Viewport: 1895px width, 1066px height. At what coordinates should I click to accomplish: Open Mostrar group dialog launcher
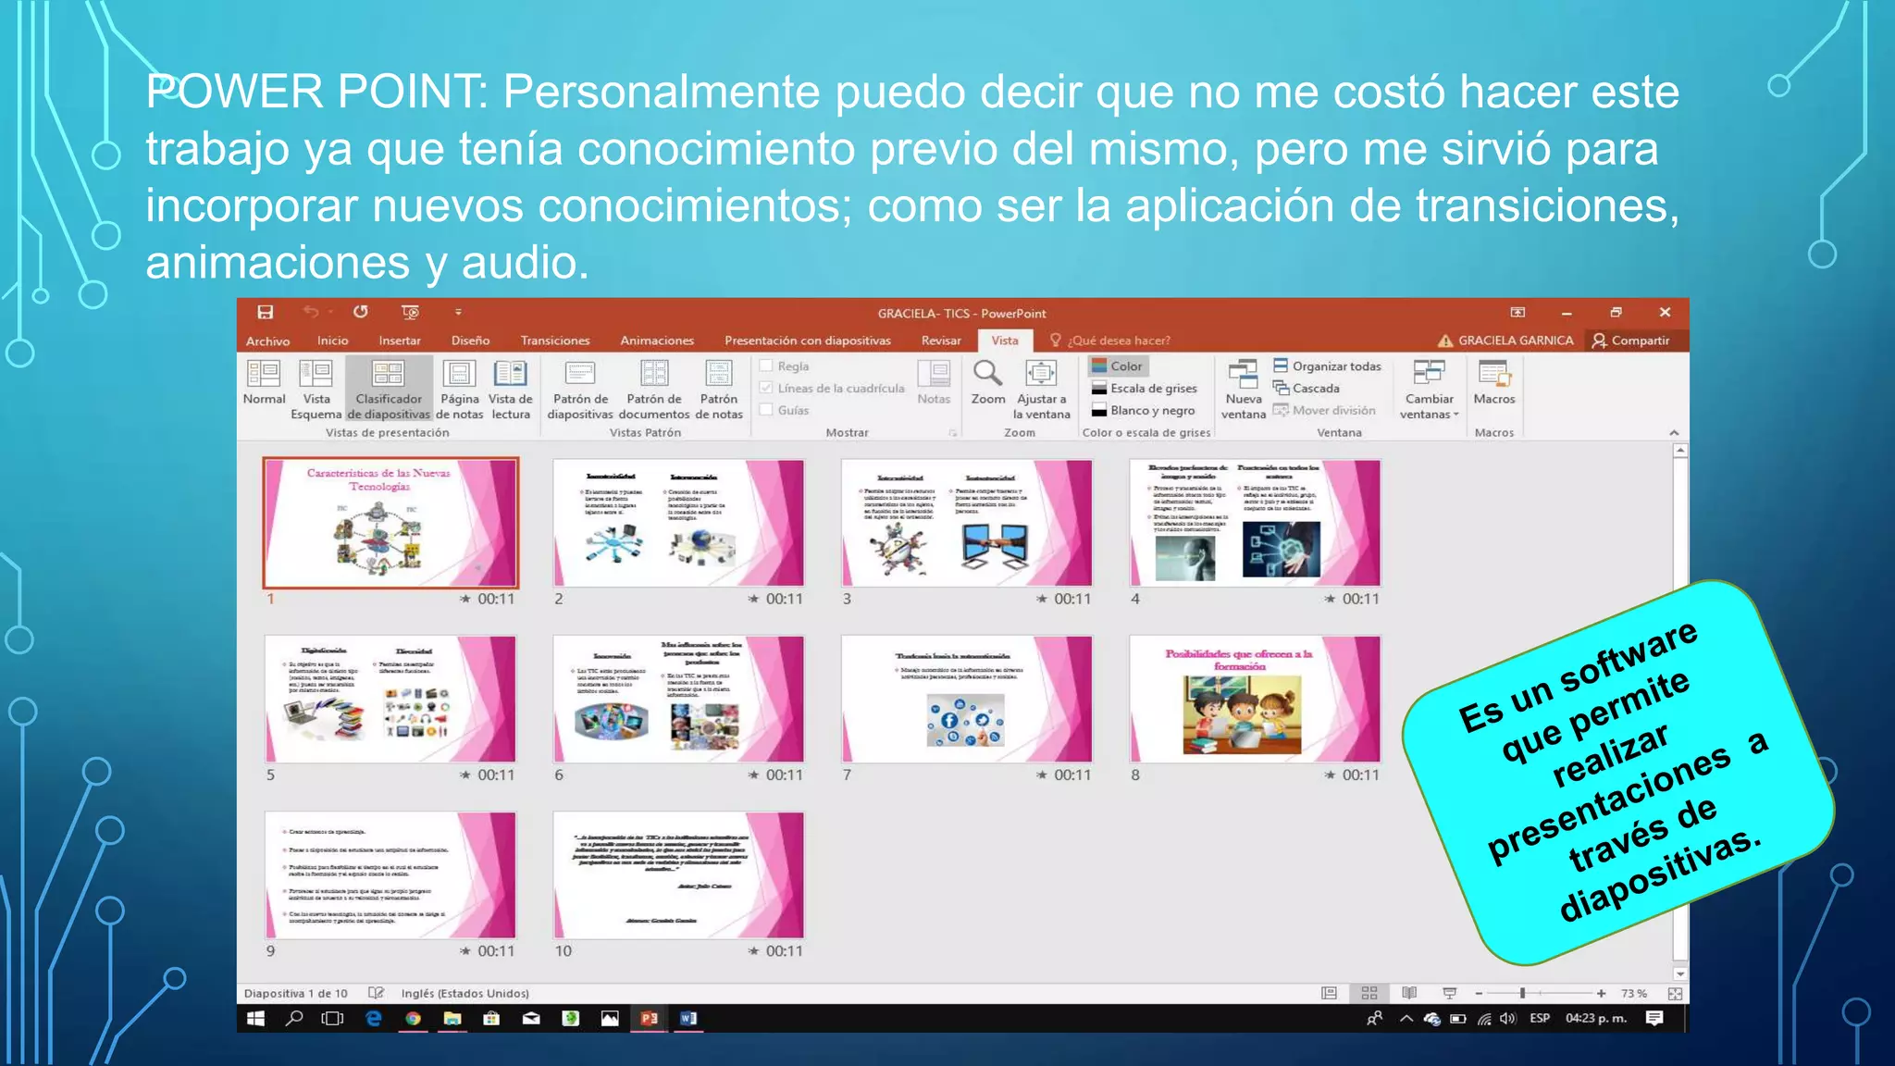(952, 433)
